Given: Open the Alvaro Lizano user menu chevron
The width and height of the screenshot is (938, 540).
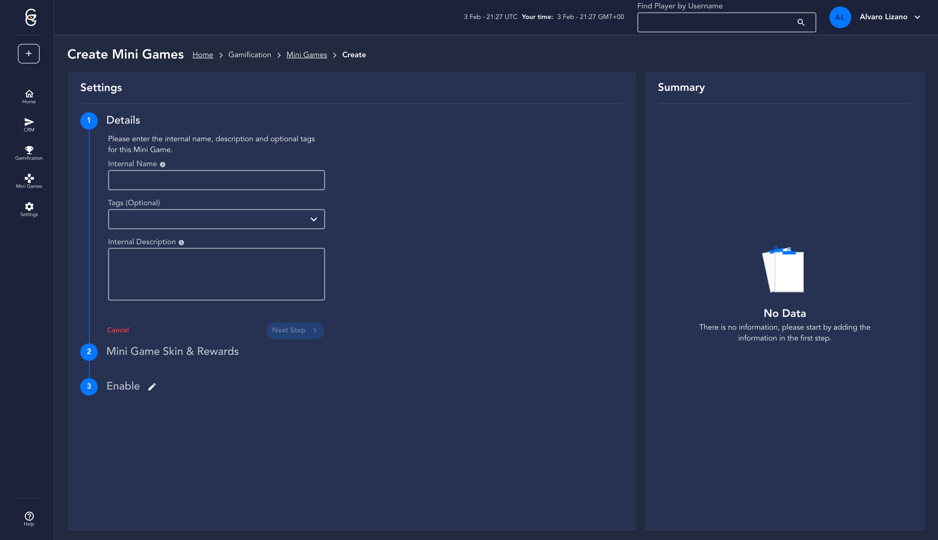Looking at the screenshot, I should 917,17.
